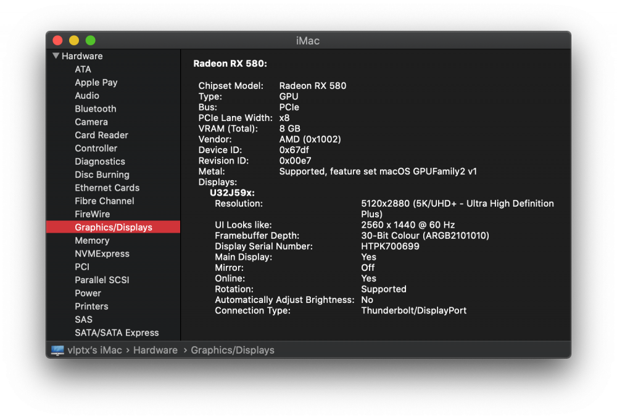Screen dimensions: 617x419
Task: Open Diagnostics section
Action: pyautogui.click(x=100, y=161)
